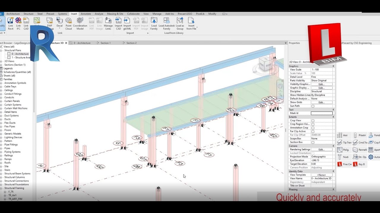Image resolution: width=380 pixels, height=213 pixels.
Task: Toggle the Crop Region Visible checkbox
Action: (313, 124)
